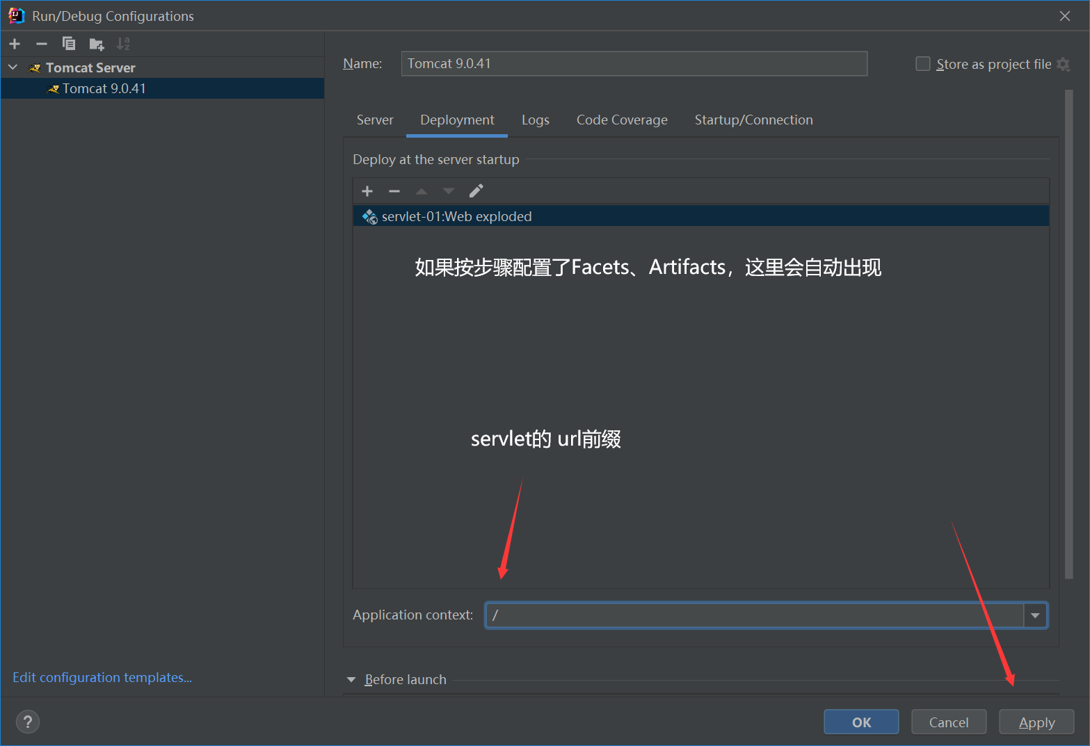Open the help question mark button
Image resolution: width=1090 pixels, height=746 pixels.
[x=28, y=722]
